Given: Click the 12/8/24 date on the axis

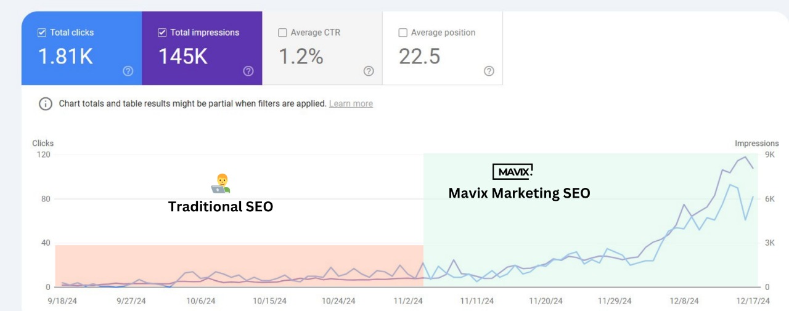Looking at the screenshot, I should pyautogui.click(x=684, y=301).
